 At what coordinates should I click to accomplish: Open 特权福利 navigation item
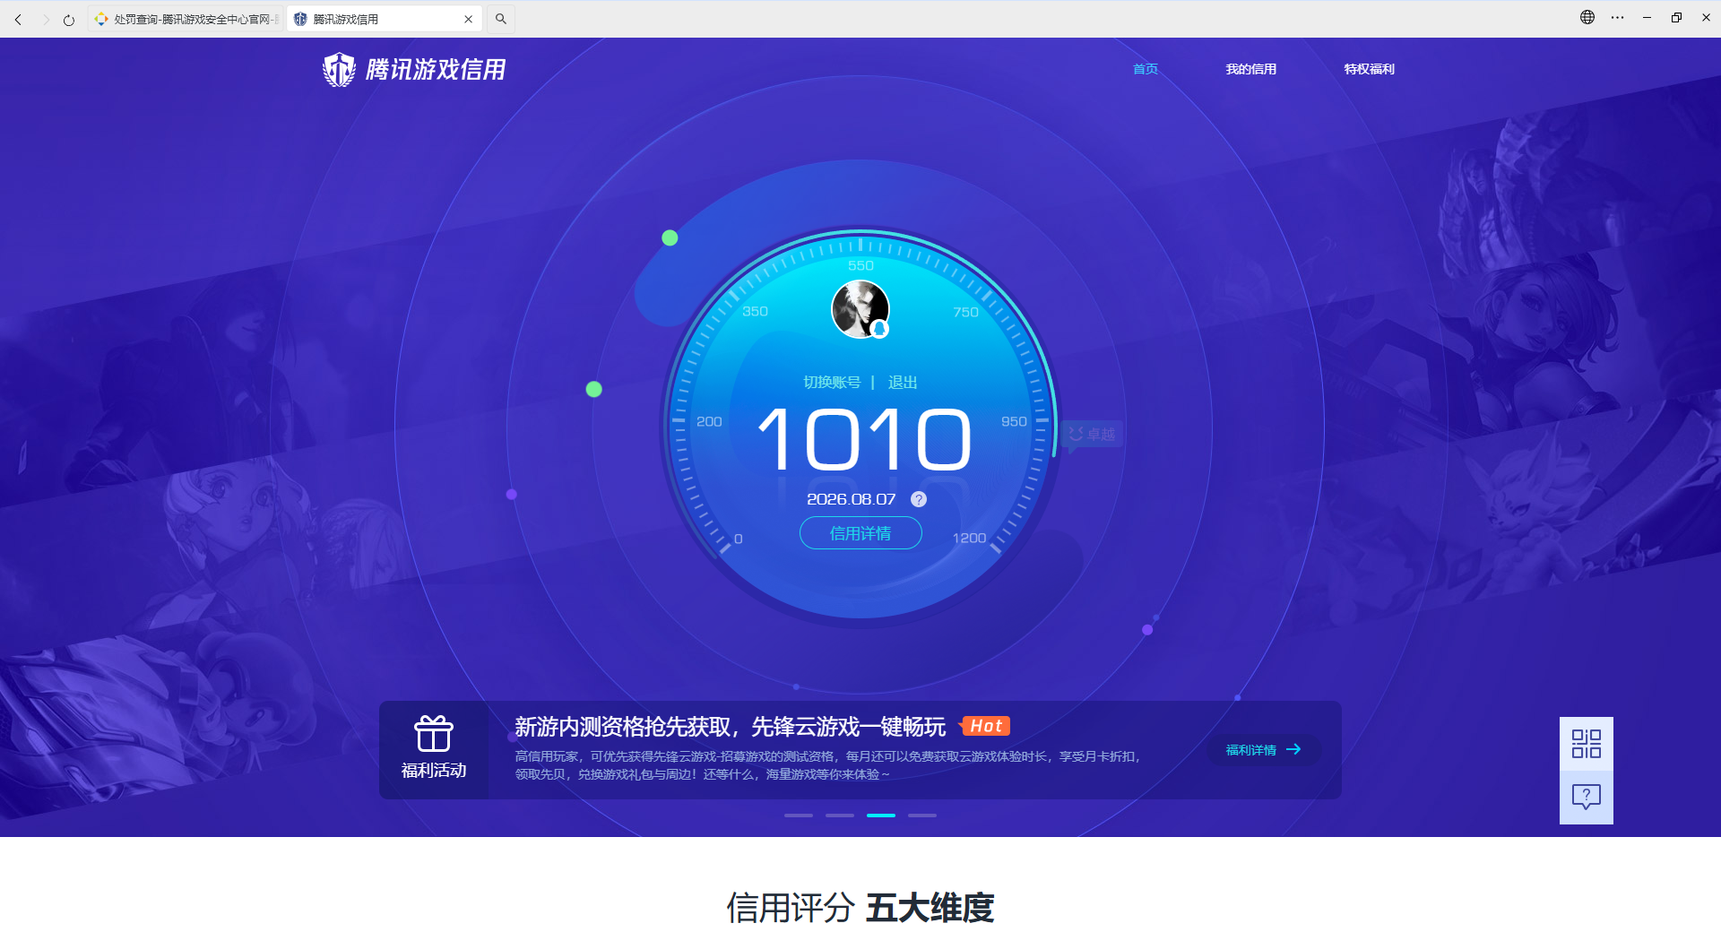(x=1369, y=69)
